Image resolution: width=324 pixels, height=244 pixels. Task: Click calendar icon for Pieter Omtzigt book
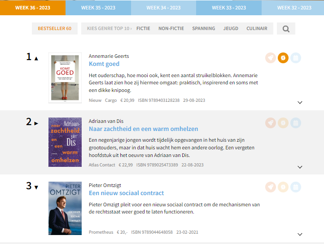[x=296, y=187]
